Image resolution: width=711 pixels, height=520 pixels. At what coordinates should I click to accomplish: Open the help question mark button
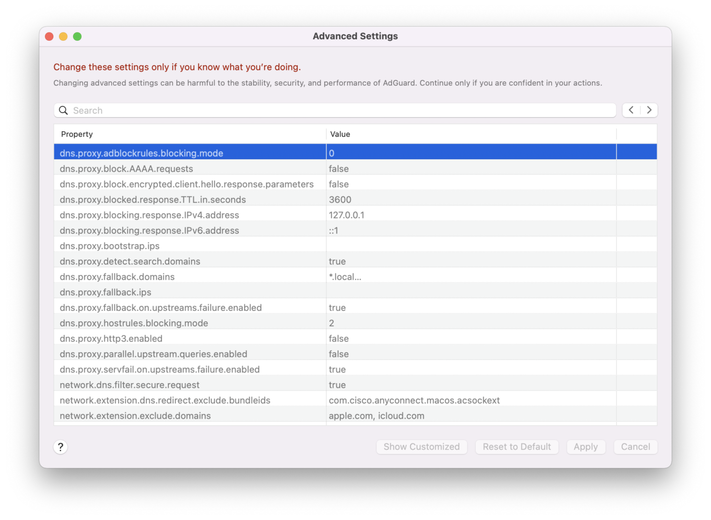click(60, 447)
